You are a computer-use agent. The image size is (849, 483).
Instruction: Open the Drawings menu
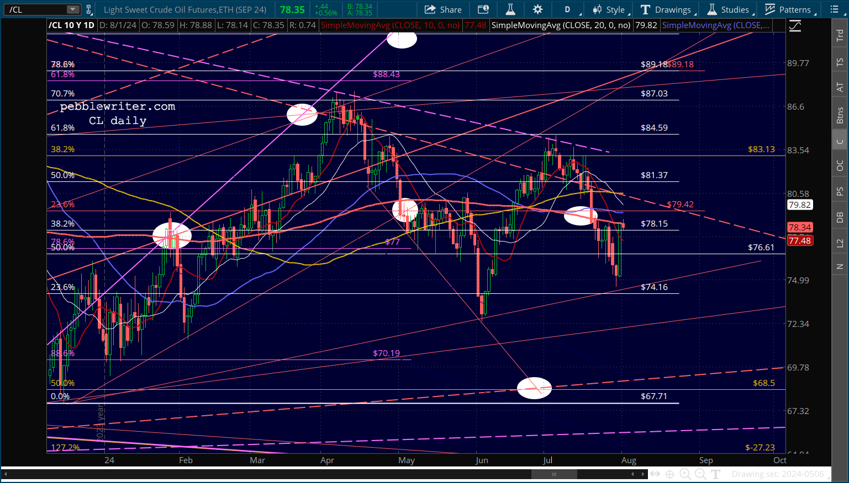(667, 9)
